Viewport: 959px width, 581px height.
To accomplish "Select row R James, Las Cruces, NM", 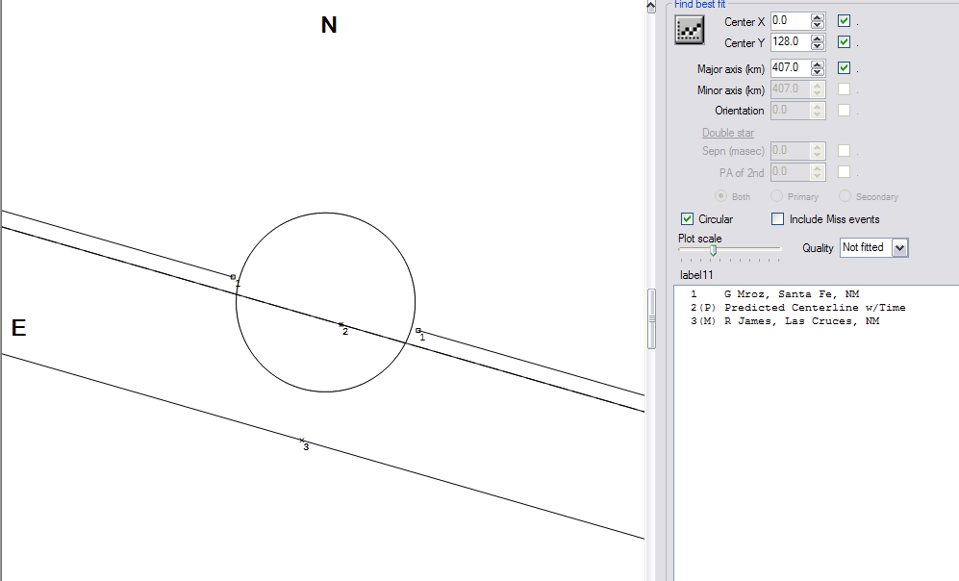I will click(785, 321).
